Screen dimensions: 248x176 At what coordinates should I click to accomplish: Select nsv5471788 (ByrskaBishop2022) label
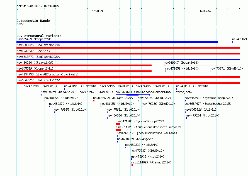[x=140, y=121]
